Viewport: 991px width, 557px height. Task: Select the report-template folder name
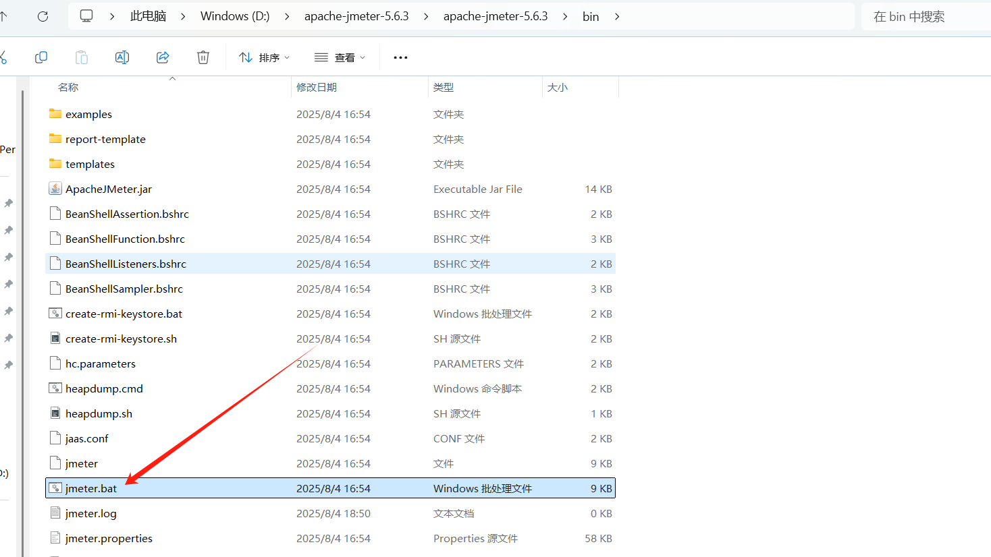105,139
